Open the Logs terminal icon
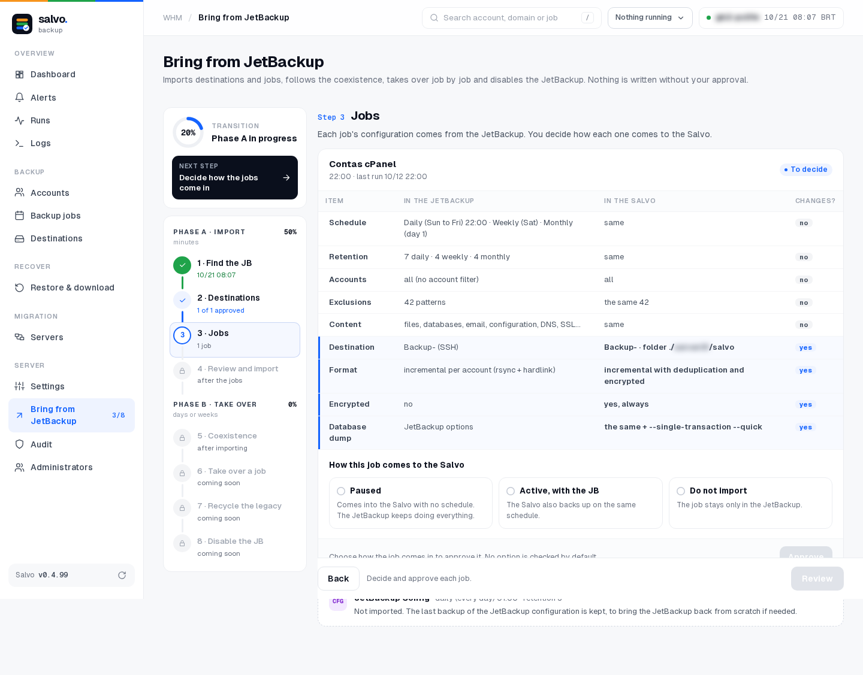 pos(20,143)
